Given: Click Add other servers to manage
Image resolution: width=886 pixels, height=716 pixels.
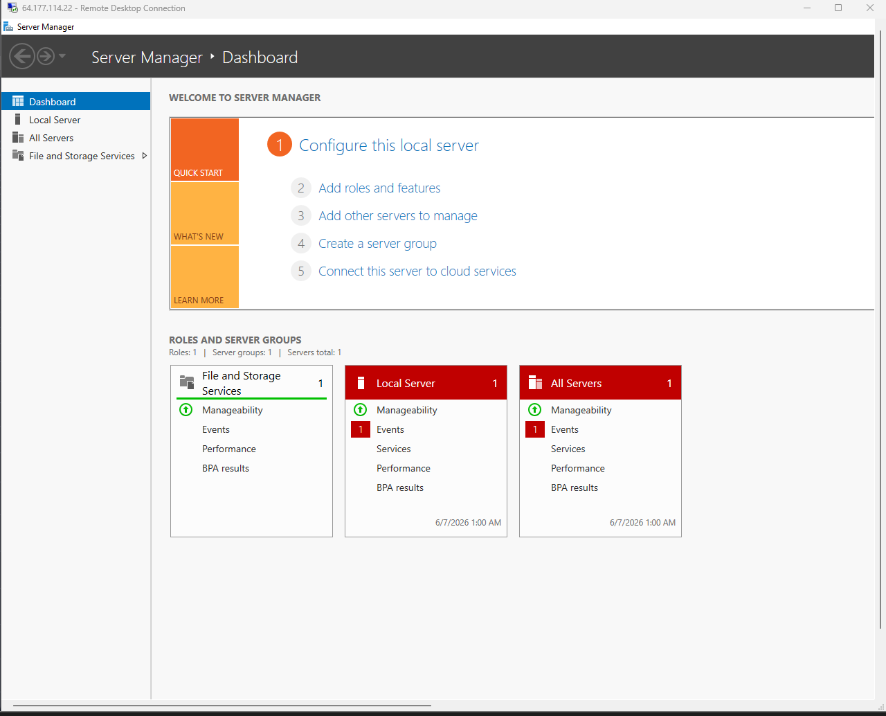Looking at the screenshot, I should 398,215.
